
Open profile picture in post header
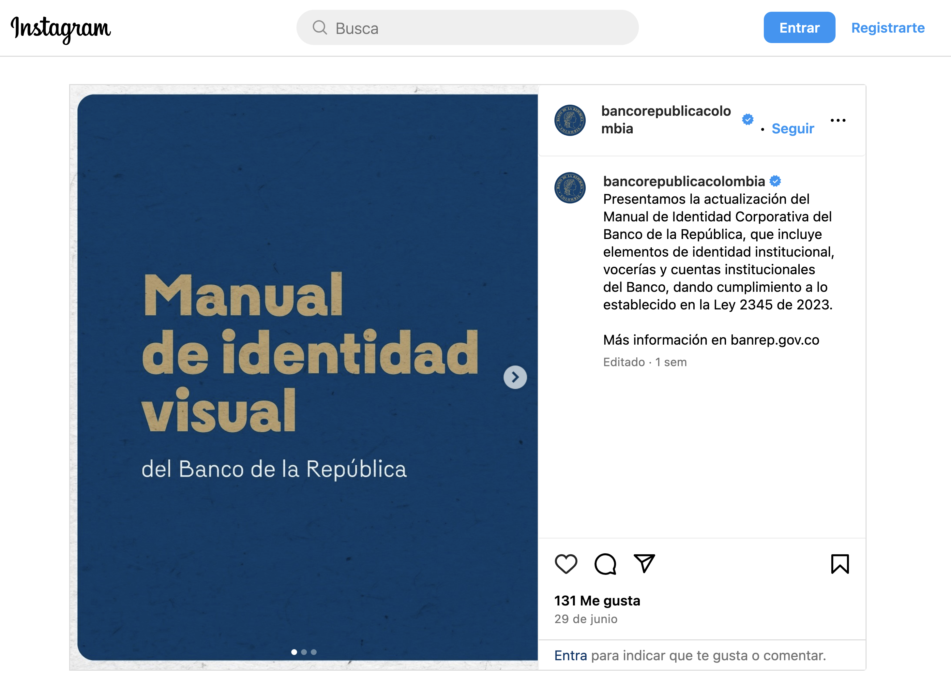pyautogui.click(x=570, y=120)
